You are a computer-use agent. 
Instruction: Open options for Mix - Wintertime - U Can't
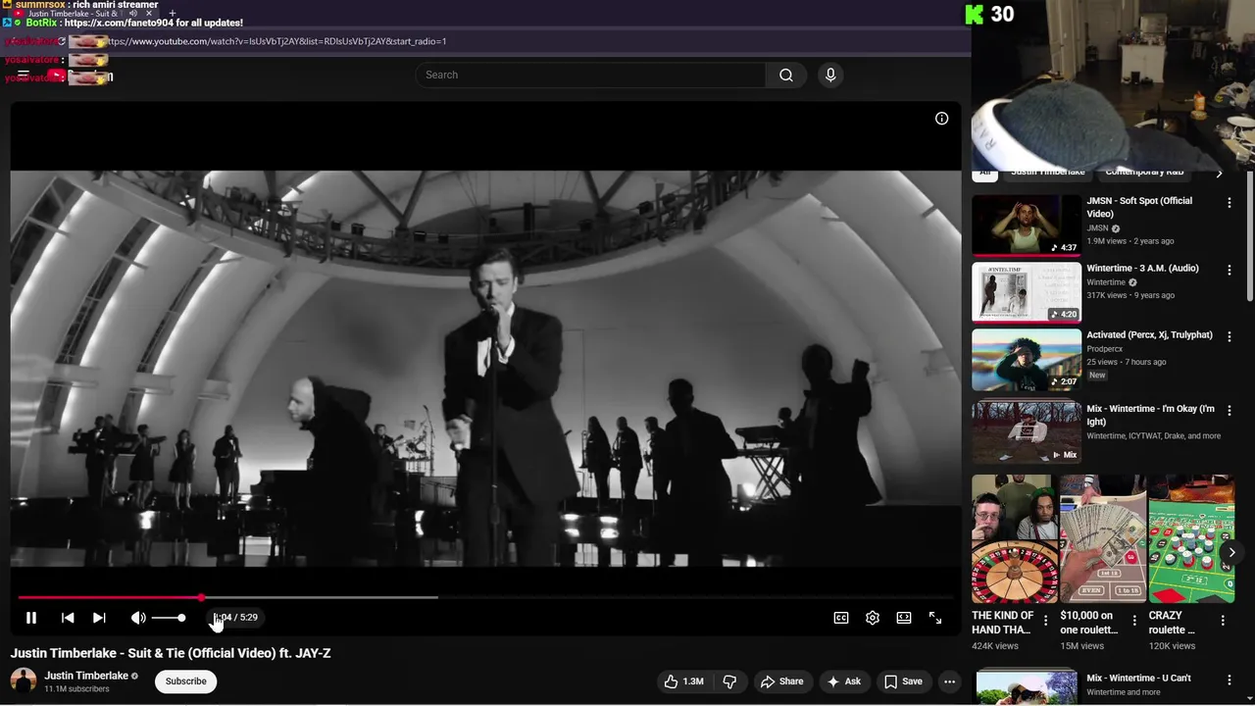pos(1229,680)
